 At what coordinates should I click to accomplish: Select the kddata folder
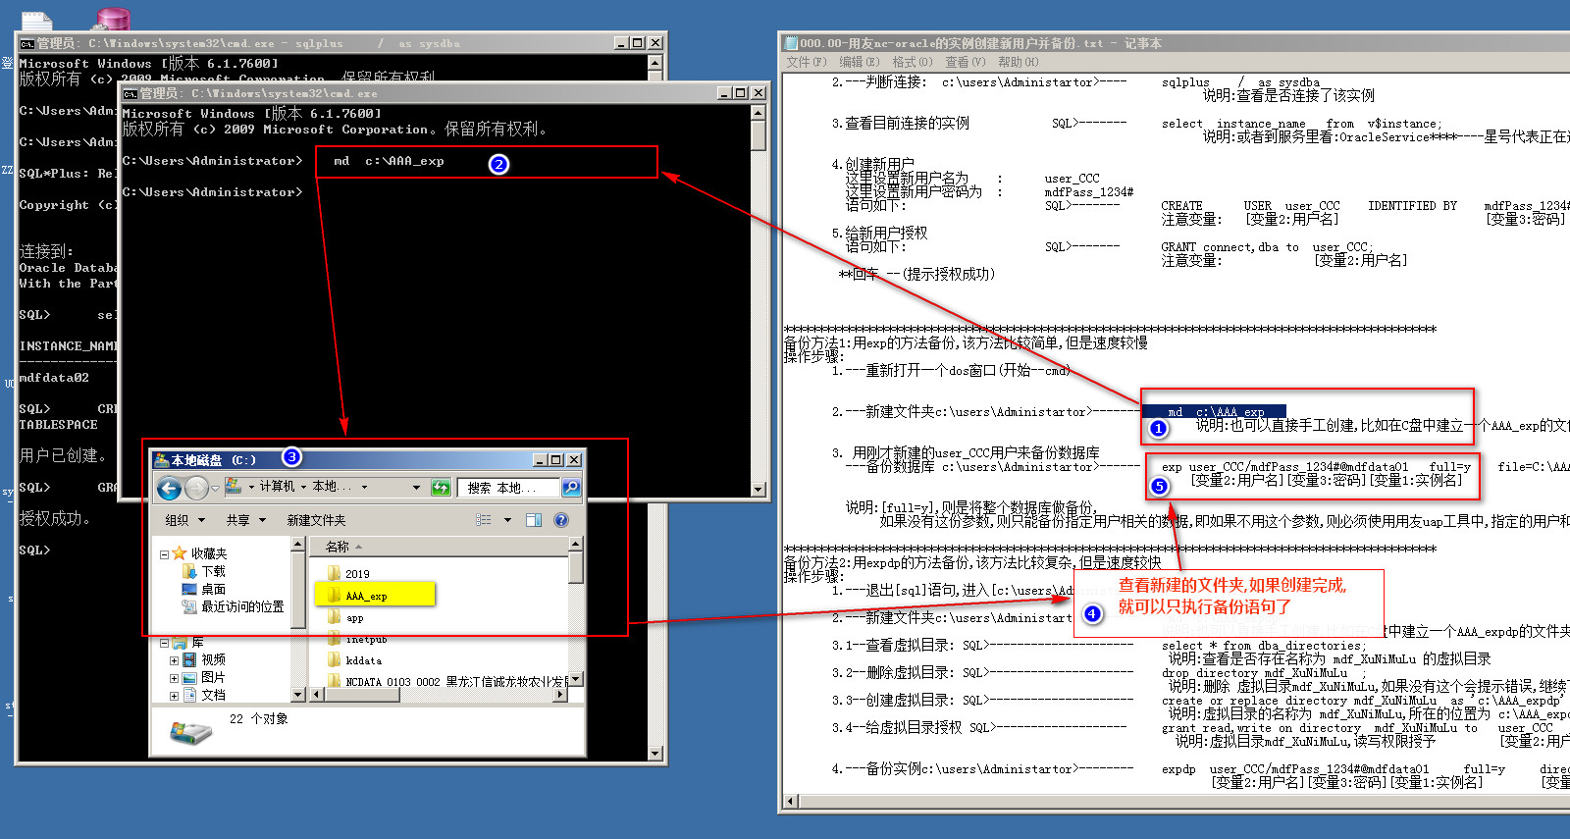point(363,660)
